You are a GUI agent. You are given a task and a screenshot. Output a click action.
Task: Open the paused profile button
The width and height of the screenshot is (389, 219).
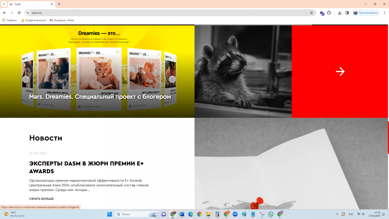point(365,13)
